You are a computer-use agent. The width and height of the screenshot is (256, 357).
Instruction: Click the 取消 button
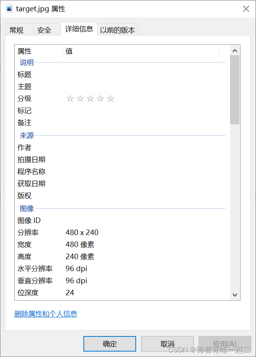168,344
